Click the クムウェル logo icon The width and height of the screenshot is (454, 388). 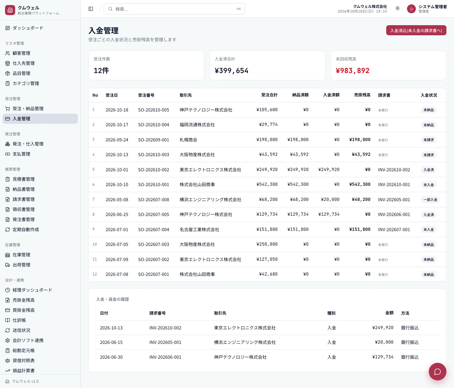[10, 10]
